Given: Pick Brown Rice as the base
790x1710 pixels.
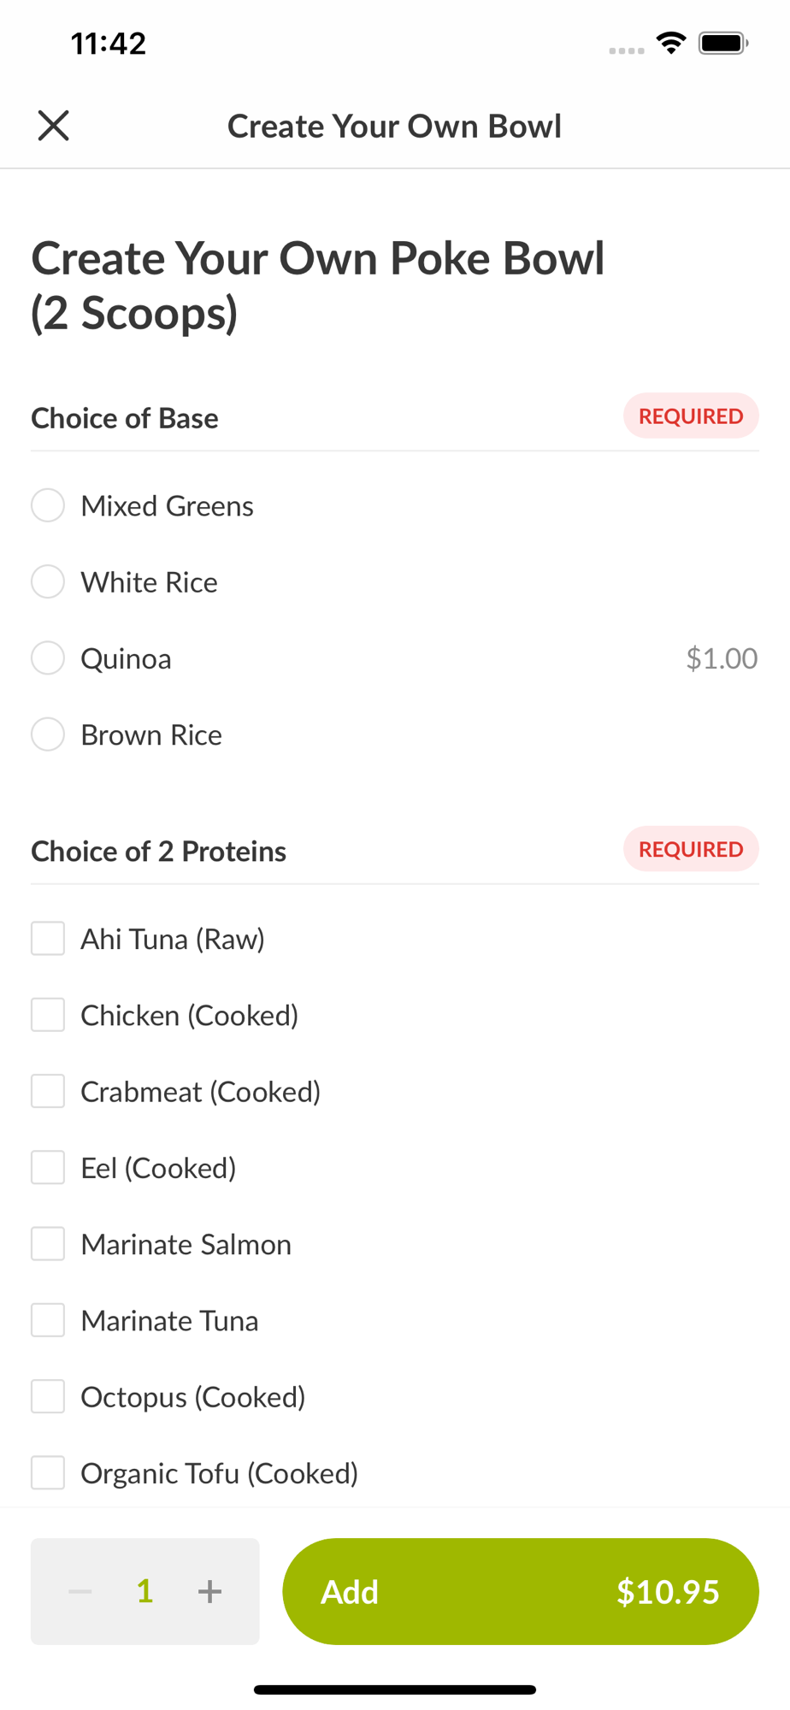Looking at the screenshot, I should (x=48, y=734).
